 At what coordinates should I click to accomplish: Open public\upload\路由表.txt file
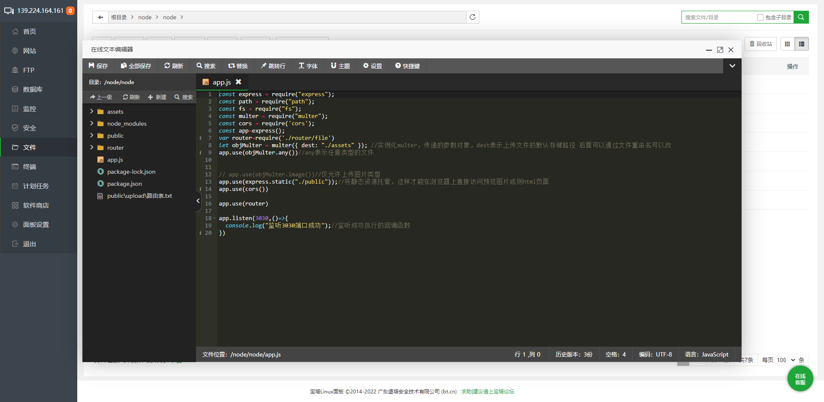139,196
